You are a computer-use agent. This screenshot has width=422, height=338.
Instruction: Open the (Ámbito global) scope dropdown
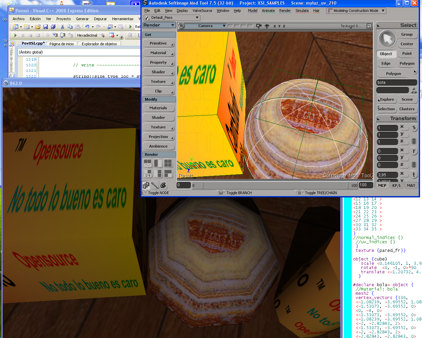coord(79,52)
